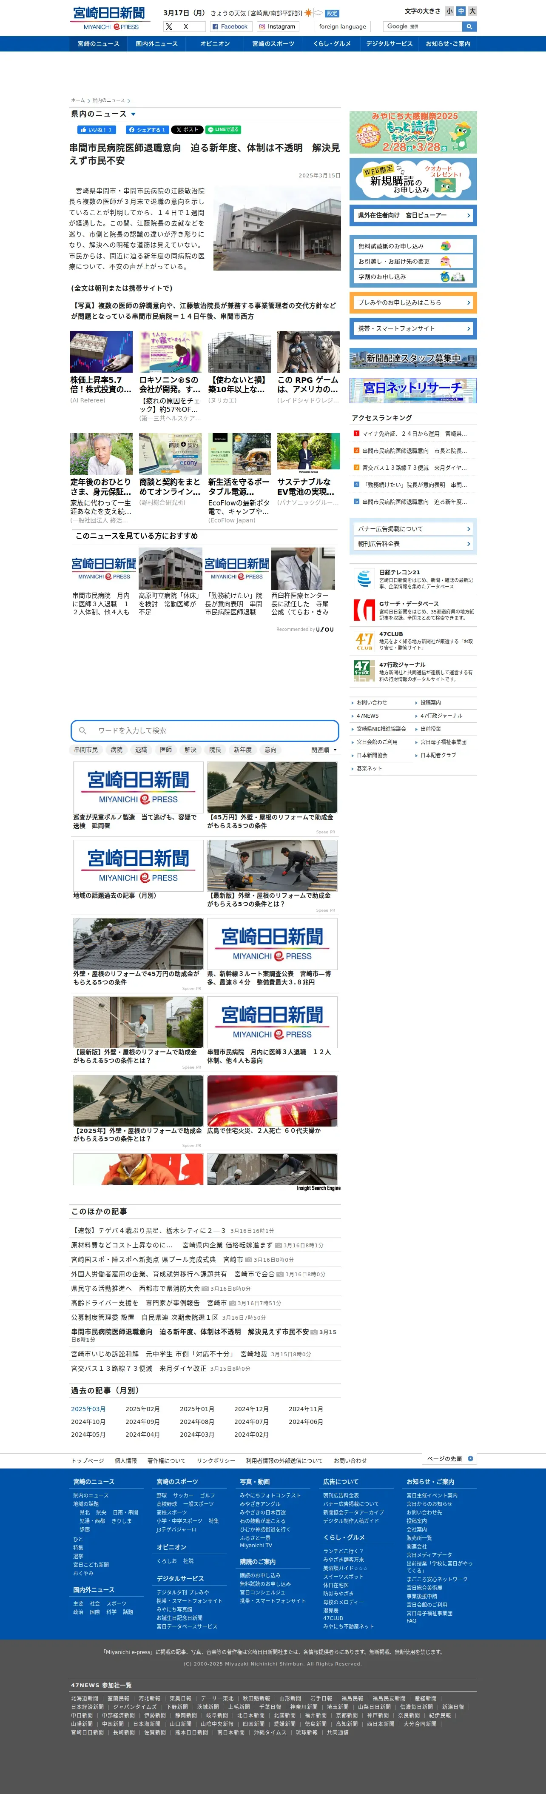Open the Gサーチ・データベース icon
Screen dimensions: 546x1794
pyautogui.click(x=364, y=610)
